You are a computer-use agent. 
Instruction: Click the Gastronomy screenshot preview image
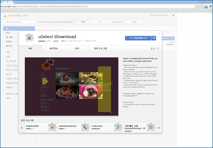72,86
